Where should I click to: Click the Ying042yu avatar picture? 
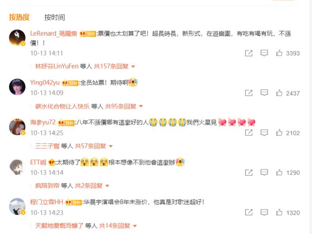coord(17,87)
